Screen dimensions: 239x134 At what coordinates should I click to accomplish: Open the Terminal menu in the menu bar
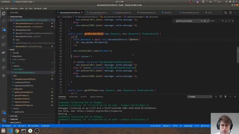tap(37, 8)
